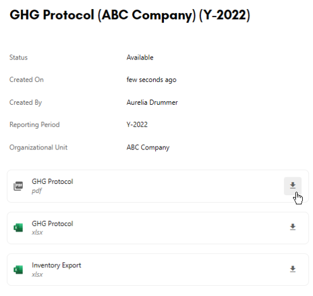Click the Y-2022 reporting period value

137,124
